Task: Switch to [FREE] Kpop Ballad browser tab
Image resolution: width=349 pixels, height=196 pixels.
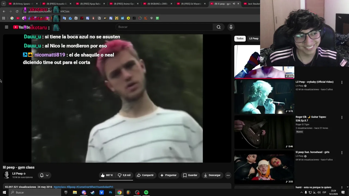Action: (90, 4)
